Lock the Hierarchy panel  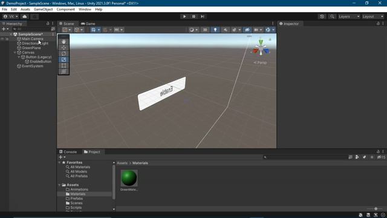click(48, 24)
